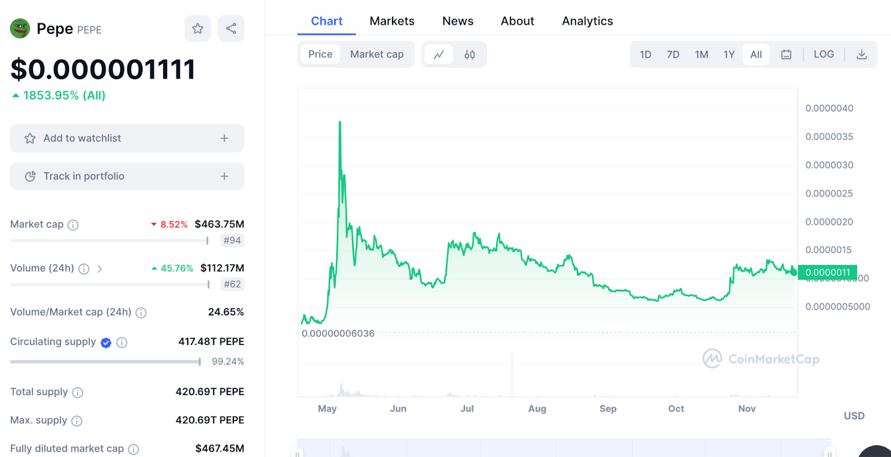Screen dimensions: 891x457
Task: Click left handle of chart range selector
Action: (x=298, y=451)
